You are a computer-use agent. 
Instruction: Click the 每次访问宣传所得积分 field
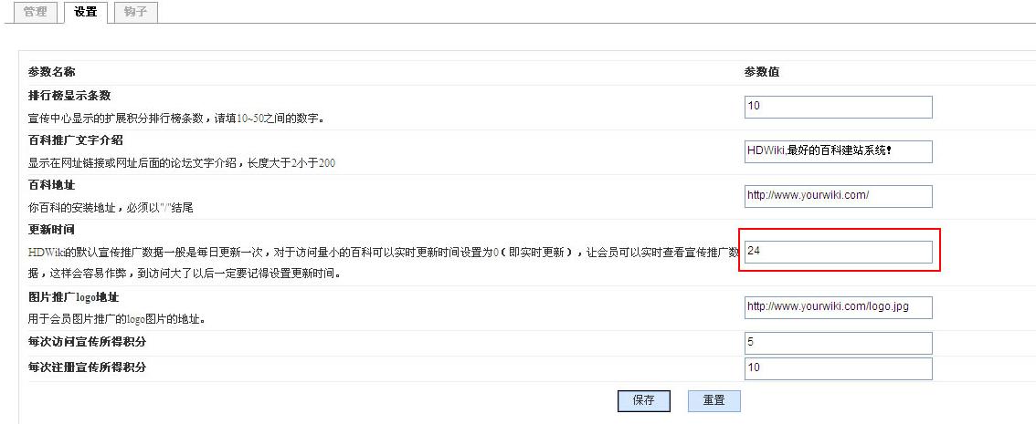click(x=838, y=343)
